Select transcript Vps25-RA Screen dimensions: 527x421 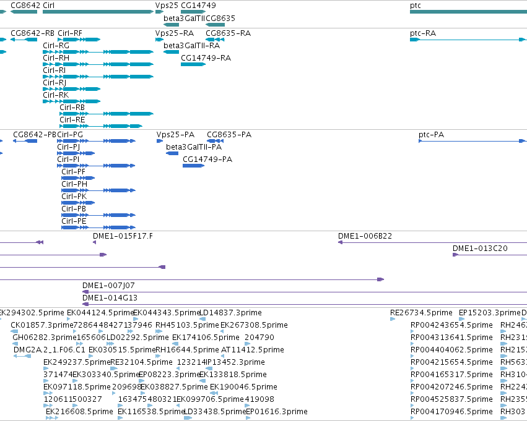click(175, 33)
